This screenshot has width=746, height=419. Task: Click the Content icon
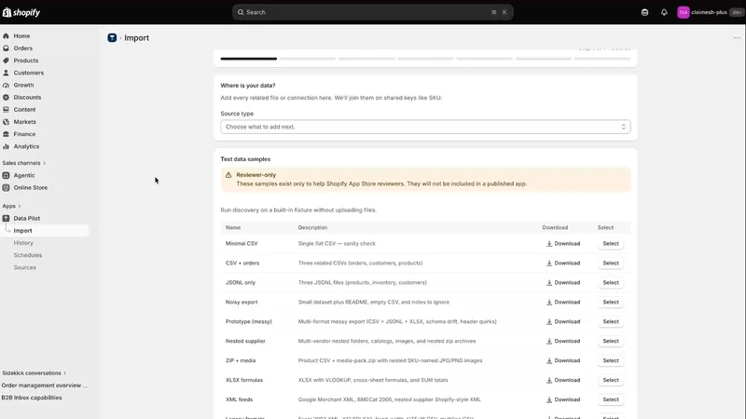click(x=6, y=109)
